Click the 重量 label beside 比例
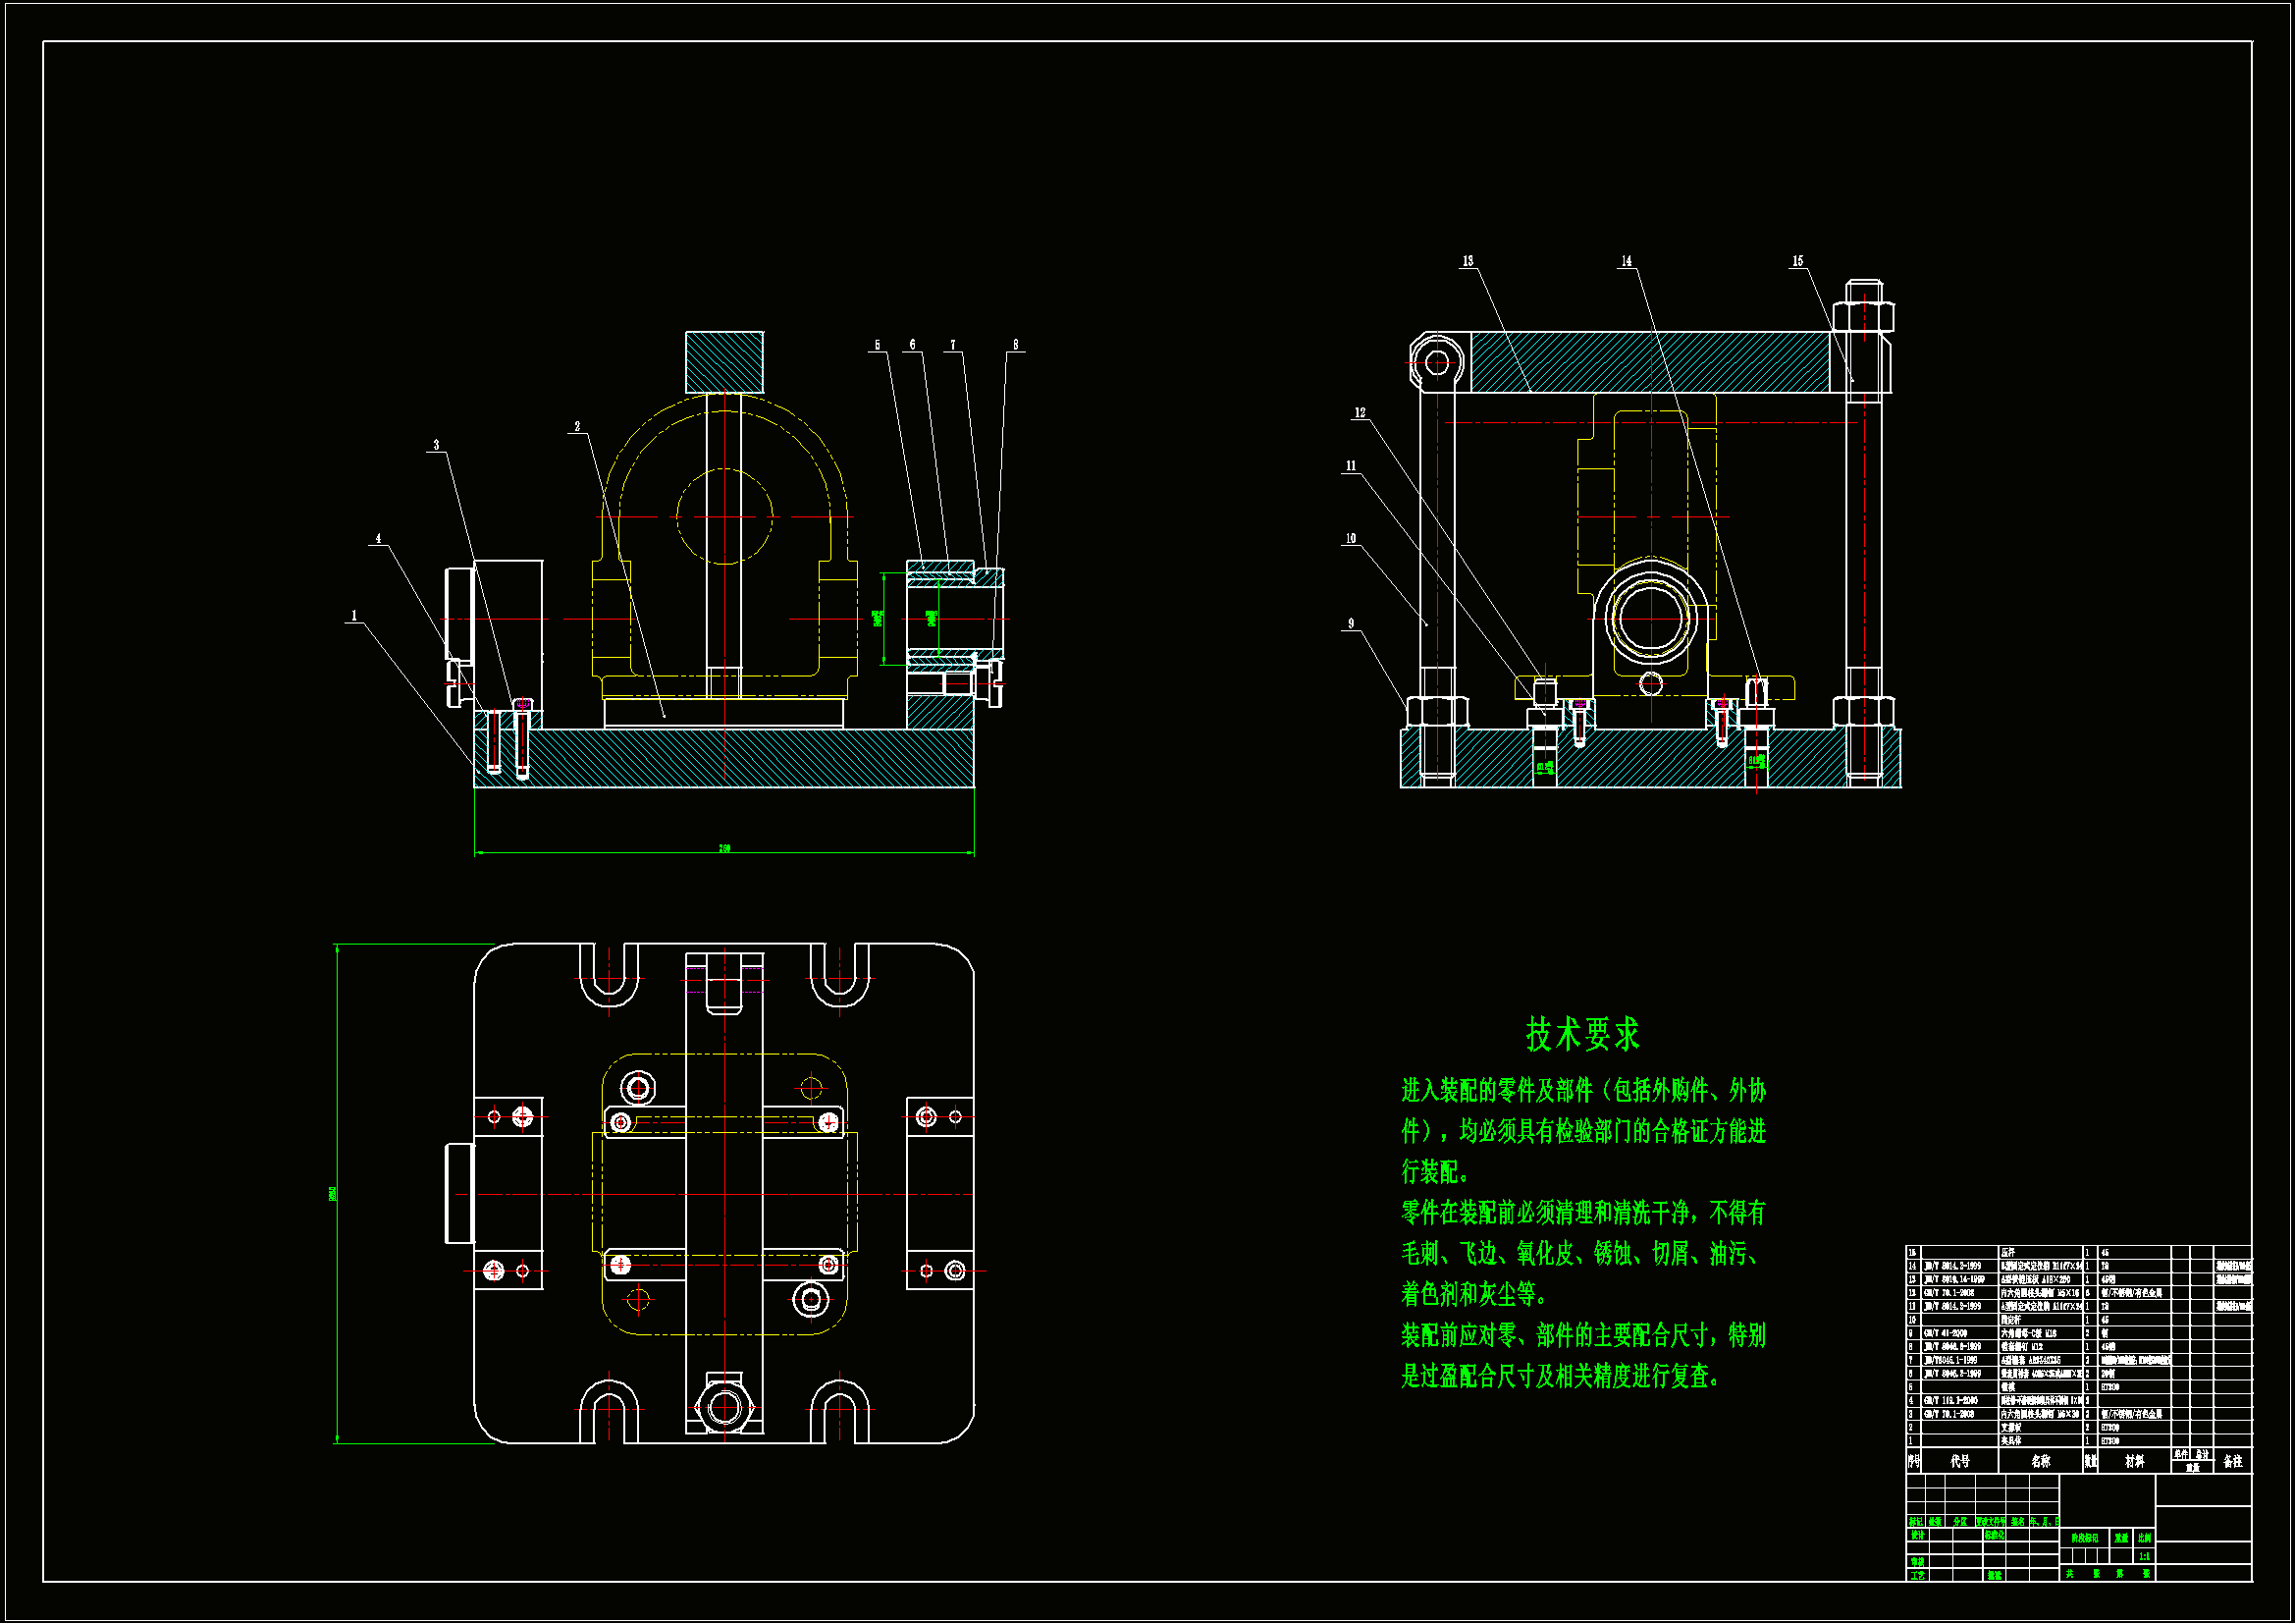Screen dimensions: 2295x1623 pos(2122,1539)
